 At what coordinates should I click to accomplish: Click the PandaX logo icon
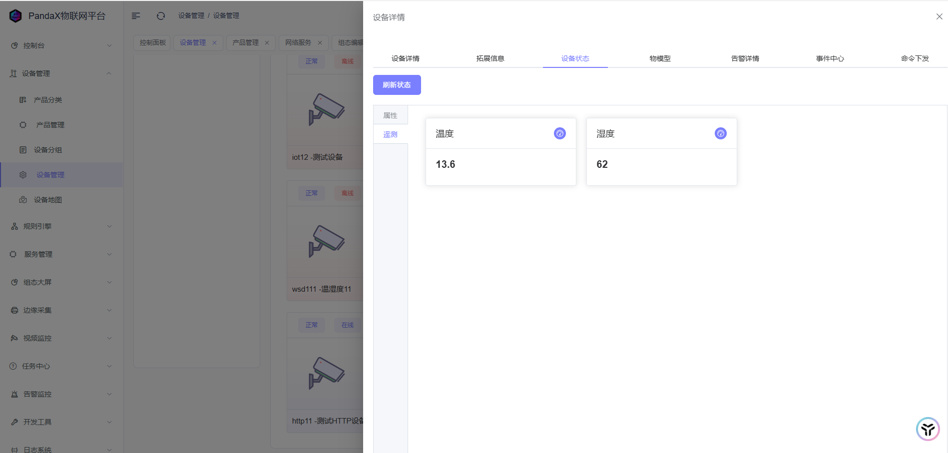click(15, 16)
